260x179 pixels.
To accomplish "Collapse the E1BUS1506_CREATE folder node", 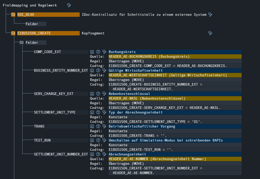I will (13, 33).
